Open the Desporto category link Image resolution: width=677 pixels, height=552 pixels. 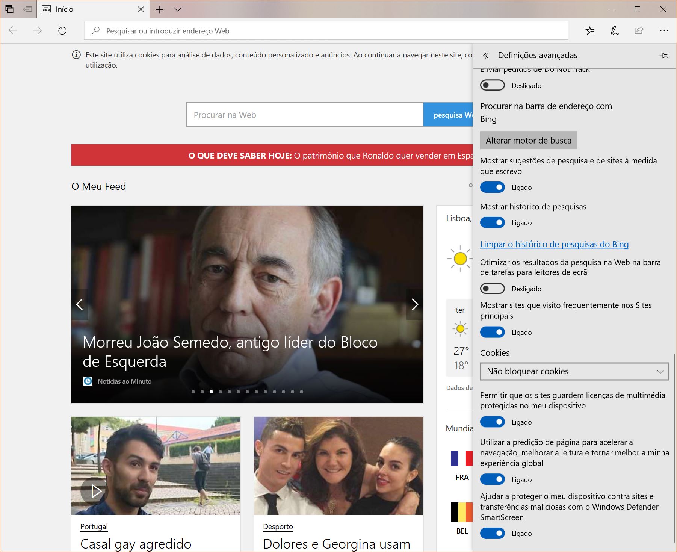278,526
